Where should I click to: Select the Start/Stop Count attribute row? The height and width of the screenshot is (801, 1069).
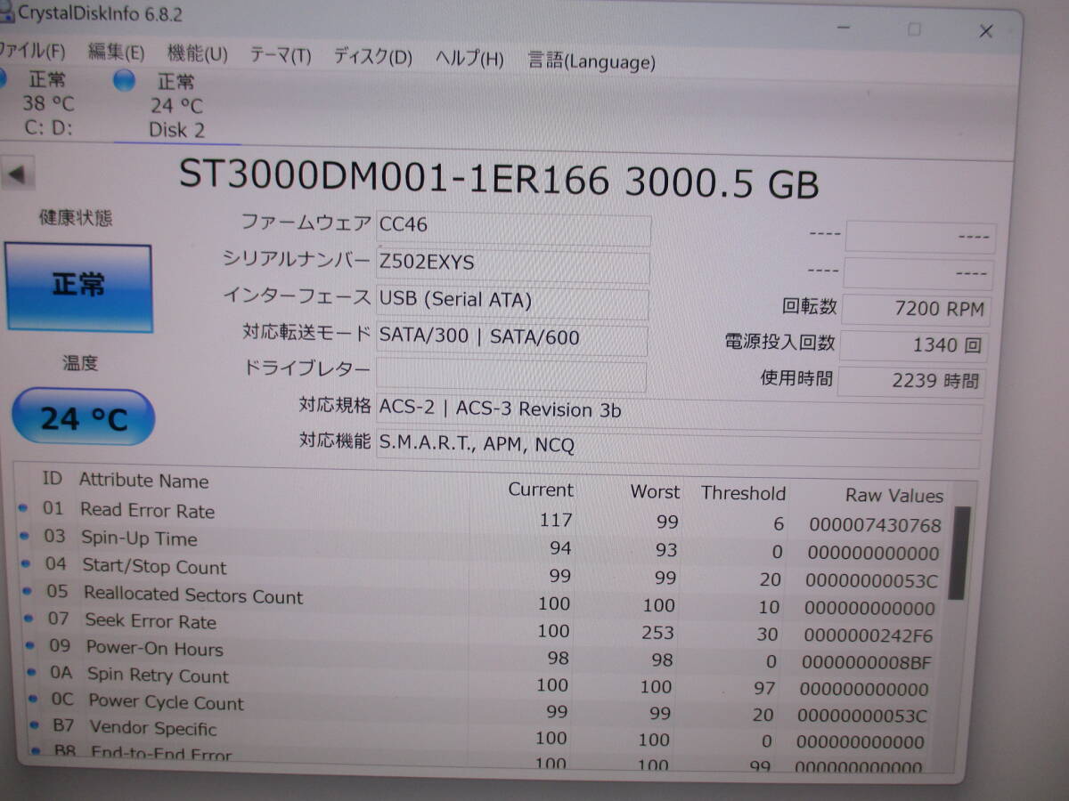tap(481, 572)
